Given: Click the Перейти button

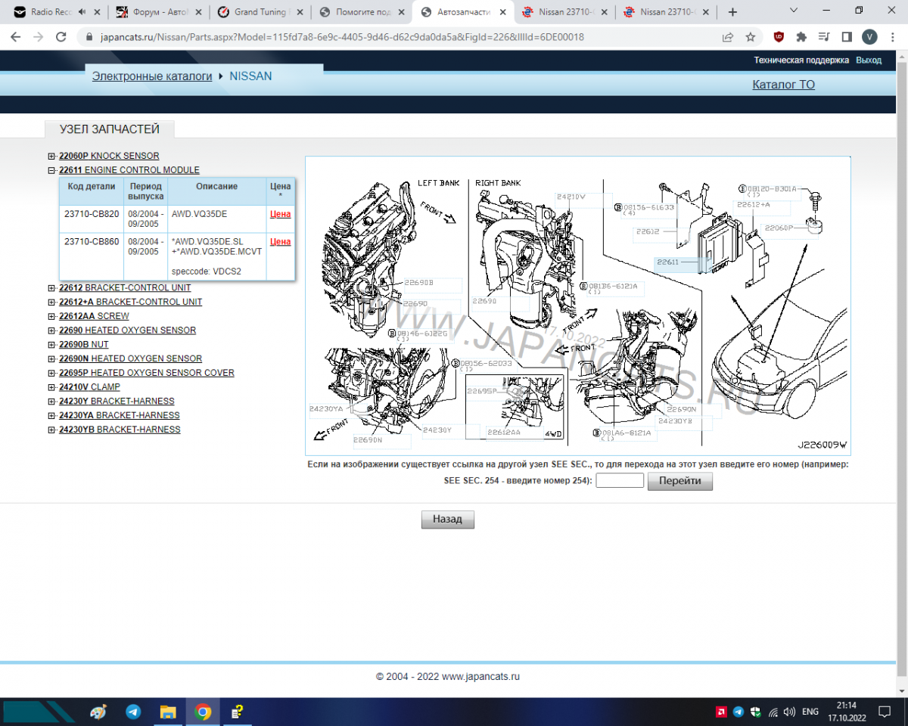Looking at the screenshot, I should point(680,481).
